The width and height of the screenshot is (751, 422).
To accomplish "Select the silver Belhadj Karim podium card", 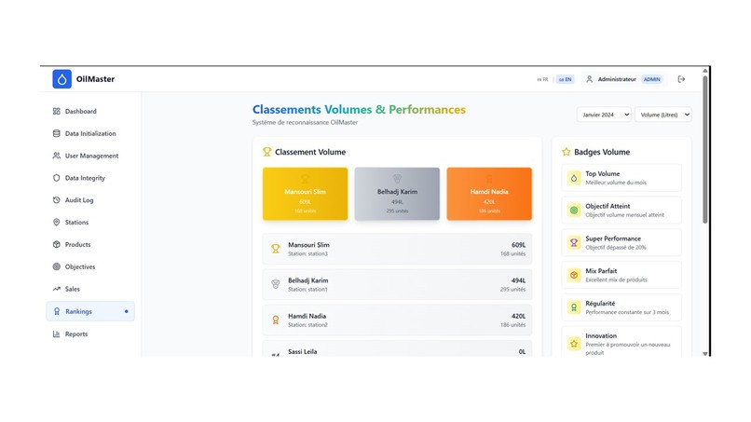I will coord(397,194).
